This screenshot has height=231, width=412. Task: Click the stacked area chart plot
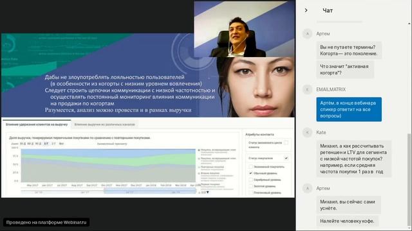point(108,166)
